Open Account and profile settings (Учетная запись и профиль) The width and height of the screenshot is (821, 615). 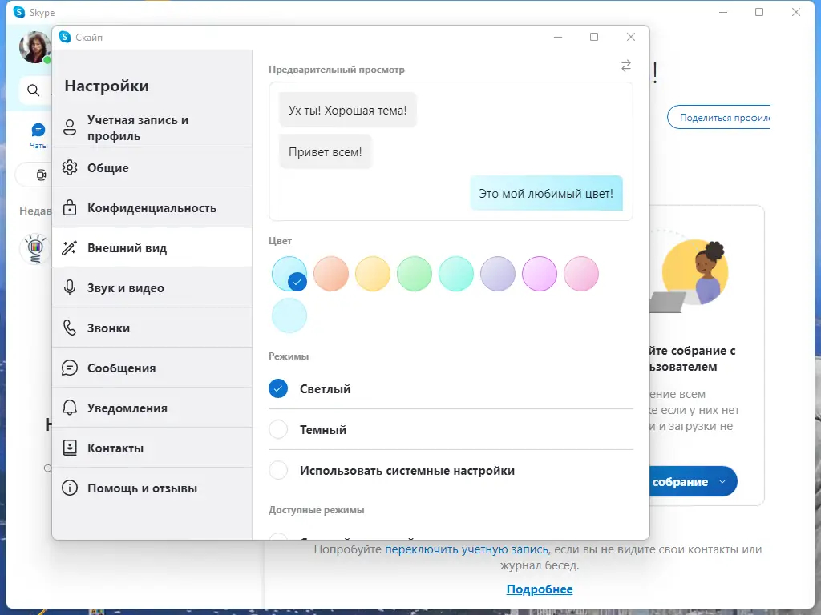[152, 127]
